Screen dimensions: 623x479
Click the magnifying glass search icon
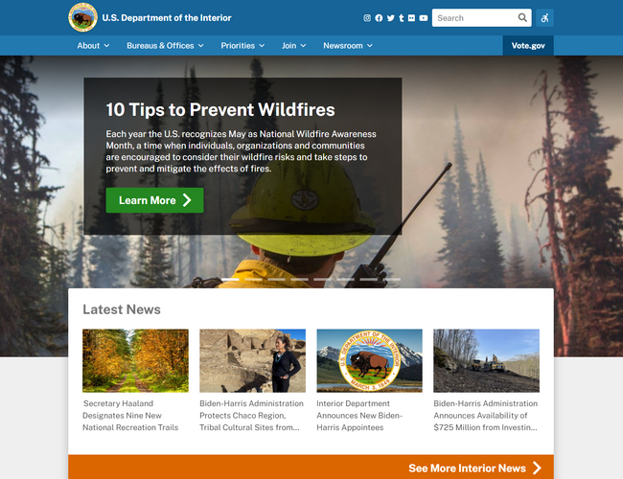[522, 17]
